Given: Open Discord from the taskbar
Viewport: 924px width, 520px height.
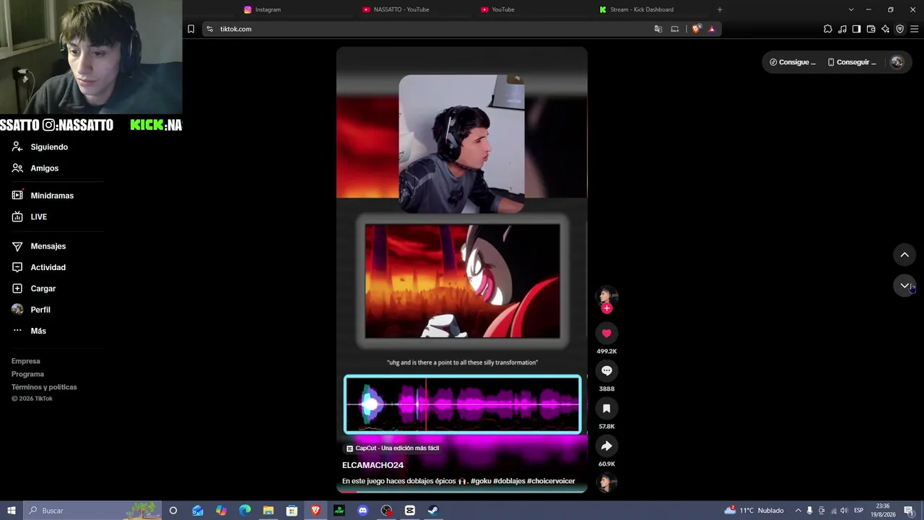Looking at the screenshot, I should [363, 511].
